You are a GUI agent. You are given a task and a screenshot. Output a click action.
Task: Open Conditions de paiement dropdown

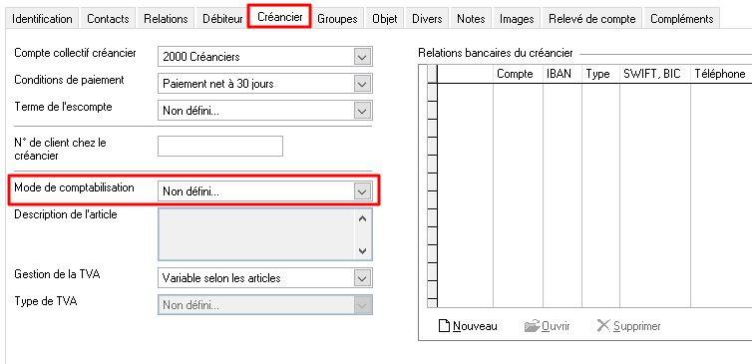pos(362,84)
